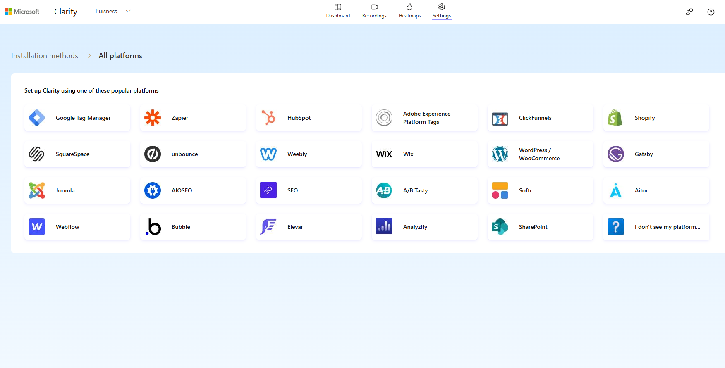The width and height of the screenshot is (725, 368).
Task: Choose the Aitoc blue A icon
Action: tap(616, 190)
